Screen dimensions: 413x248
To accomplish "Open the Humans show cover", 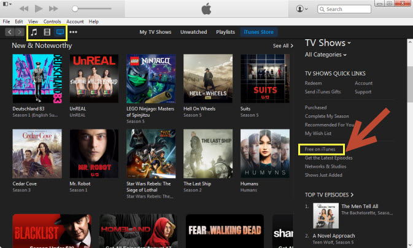I will coord(265,153).
